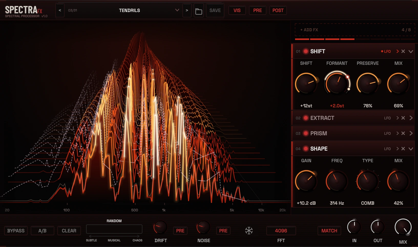Expand the PRISM effect panel

pyautogui.click(x=411, y=133)
